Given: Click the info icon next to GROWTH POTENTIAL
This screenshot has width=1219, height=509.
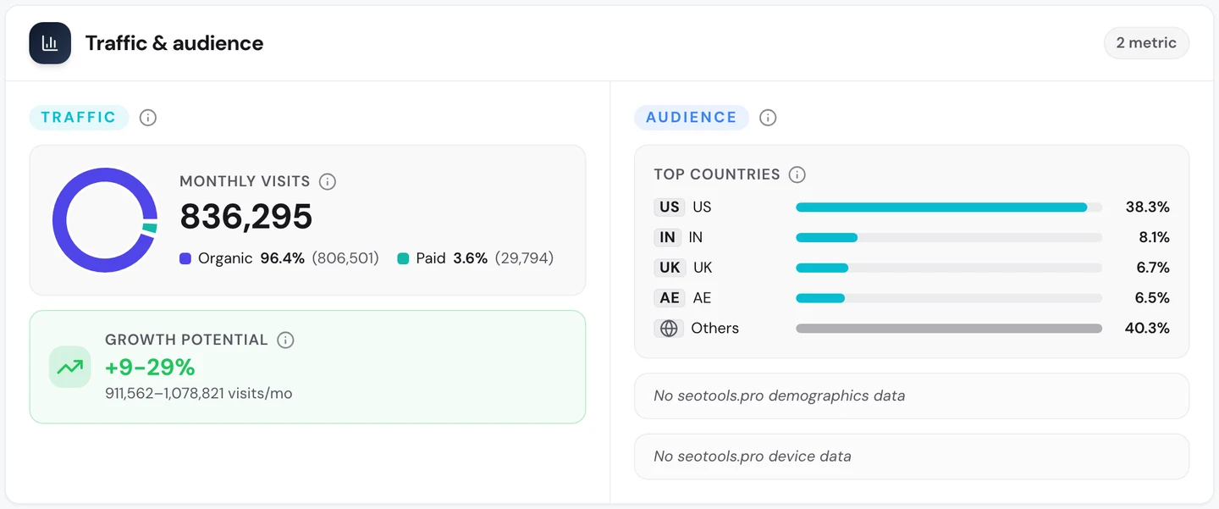Looking at the screenshot, I should pos(286,340).
